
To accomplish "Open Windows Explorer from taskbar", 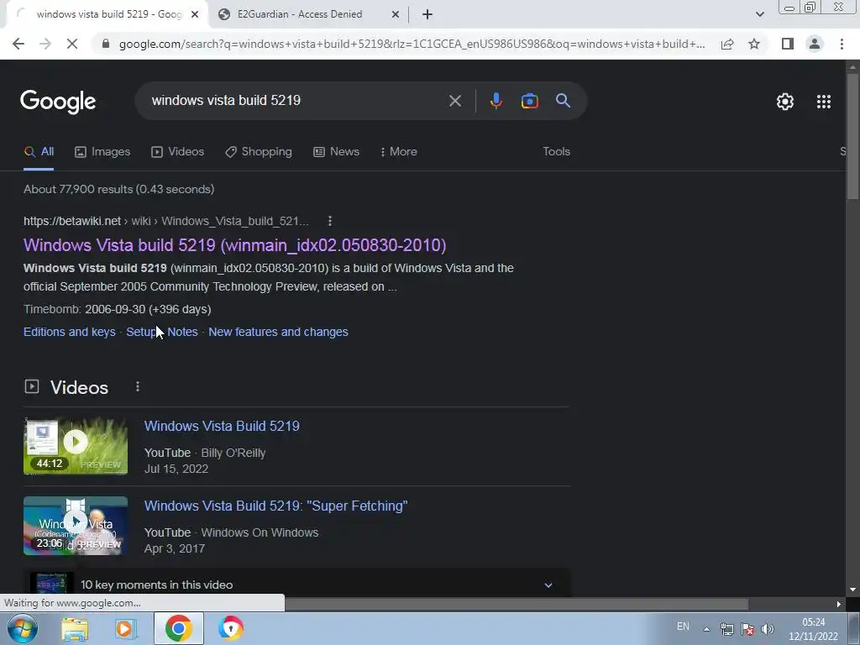I will [75, 628].
